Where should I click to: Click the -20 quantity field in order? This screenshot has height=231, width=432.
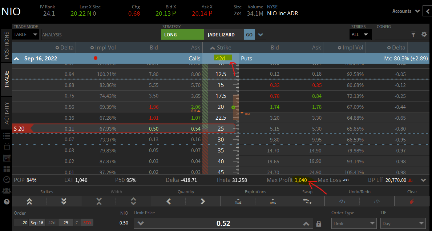point(21,222)
